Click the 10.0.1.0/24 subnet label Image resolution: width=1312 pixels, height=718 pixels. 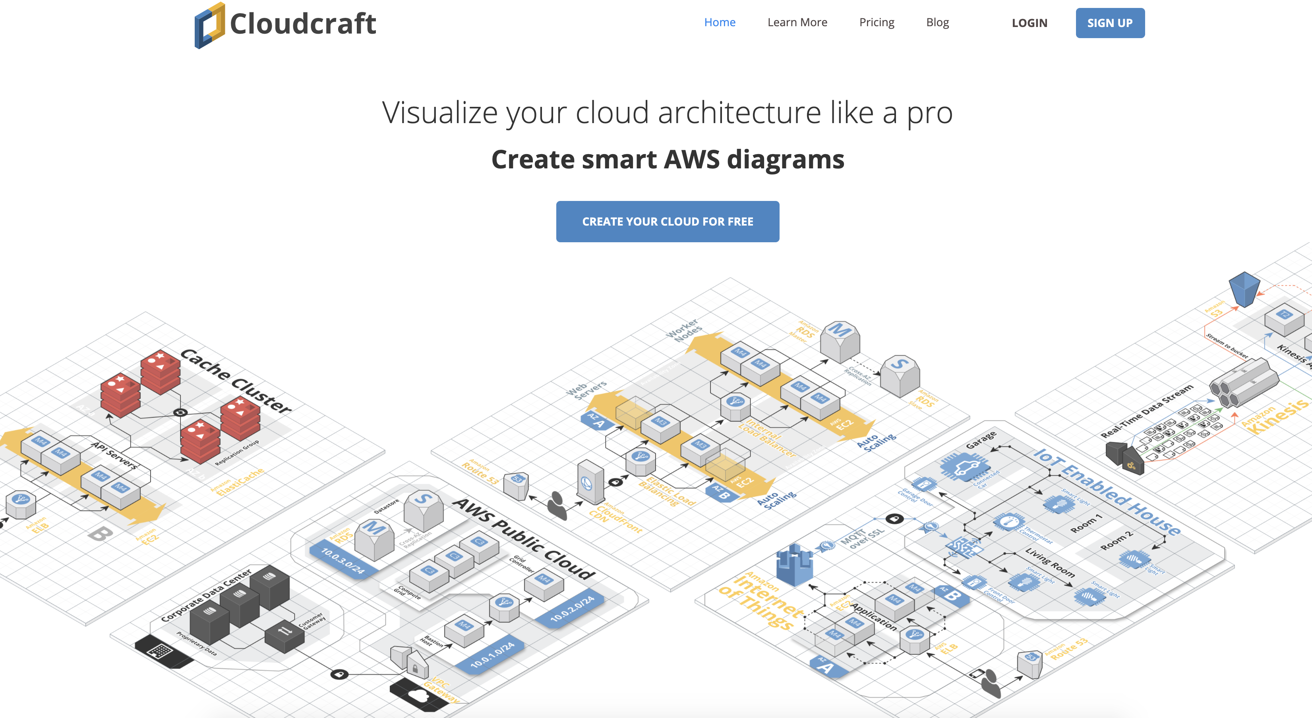point(492,654)
